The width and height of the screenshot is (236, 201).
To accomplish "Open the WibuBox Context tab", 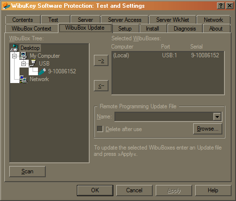I will 32,29.
